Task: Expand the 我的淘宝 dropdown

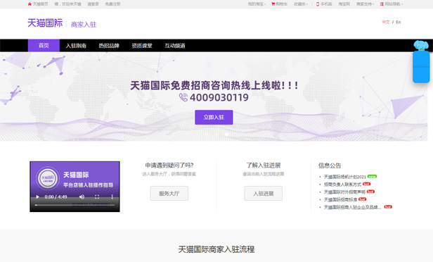Action: click(x=257, y=4)
